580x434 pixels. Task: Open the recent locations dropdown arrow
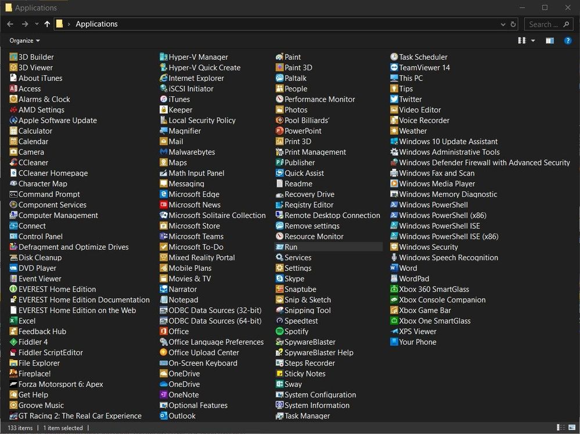tap(37, 24)
